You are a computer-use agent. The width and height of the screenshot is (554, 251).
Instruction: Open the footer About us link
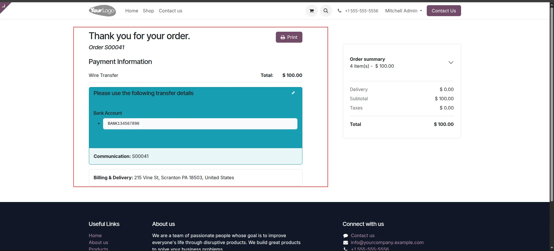pyautogui.click(x=98, y=242)
